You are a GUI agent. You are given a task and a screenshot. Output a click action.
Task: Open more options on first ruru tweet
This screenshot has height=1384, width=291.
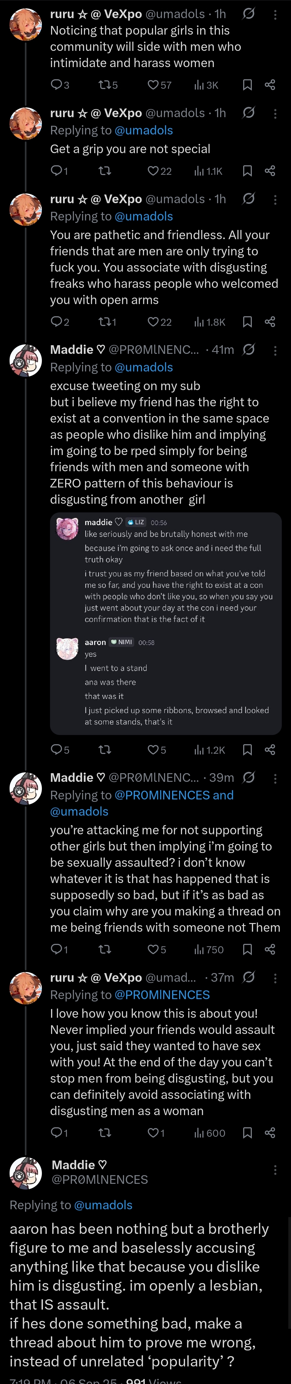pos(275,15)
